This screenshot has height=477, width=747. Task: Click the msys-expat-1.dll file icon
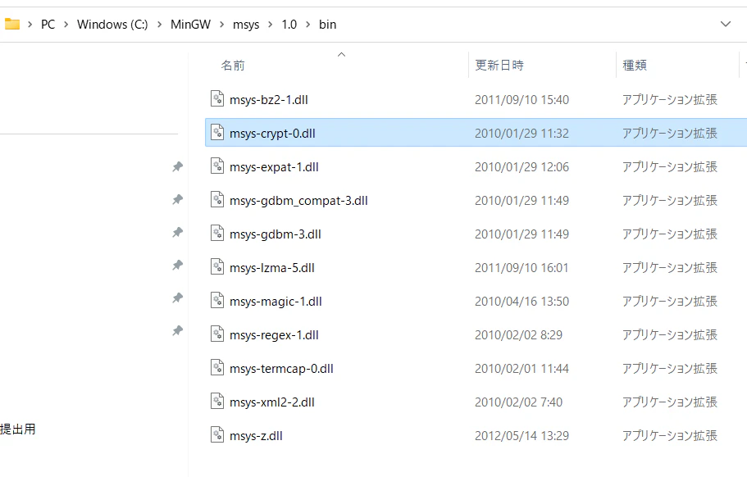coord(217,166)
